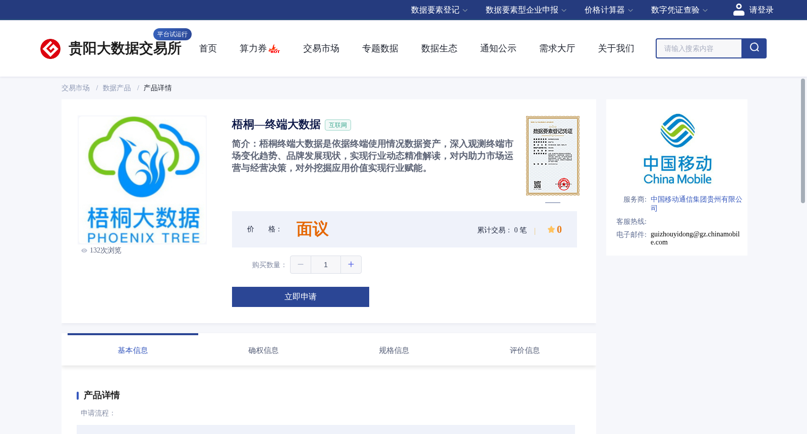Click the purchase quantity input field
807x434 pixels.
coord(326,265)
